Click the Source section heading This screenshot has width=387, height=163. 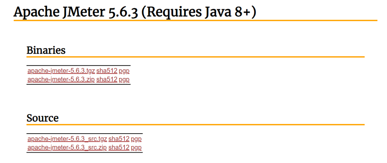tap(43, 118)
